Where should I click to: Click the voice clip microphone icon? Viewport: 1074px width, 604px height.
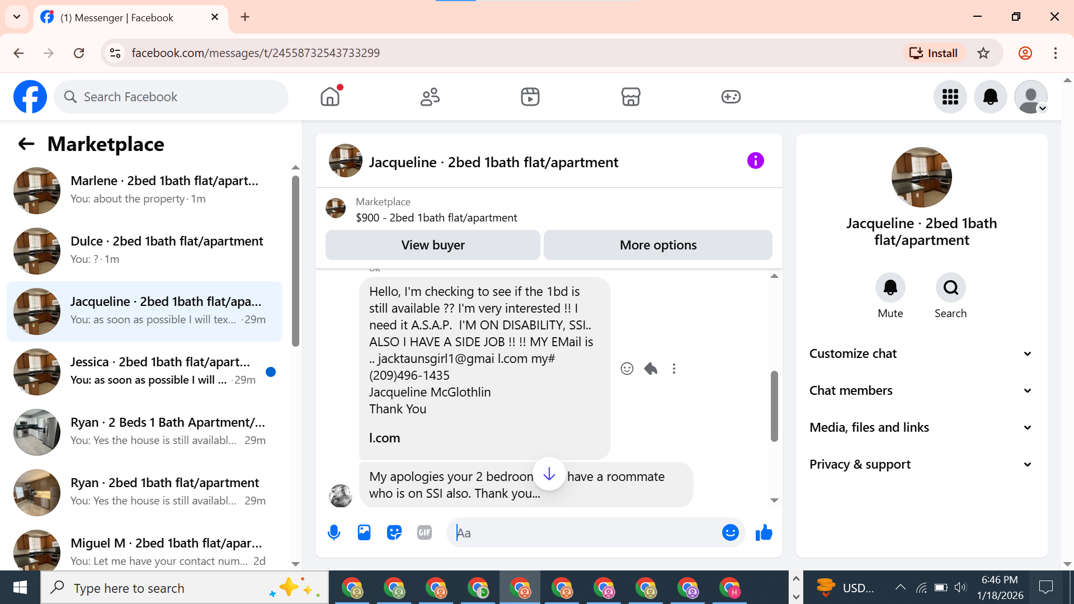(334, 532)
